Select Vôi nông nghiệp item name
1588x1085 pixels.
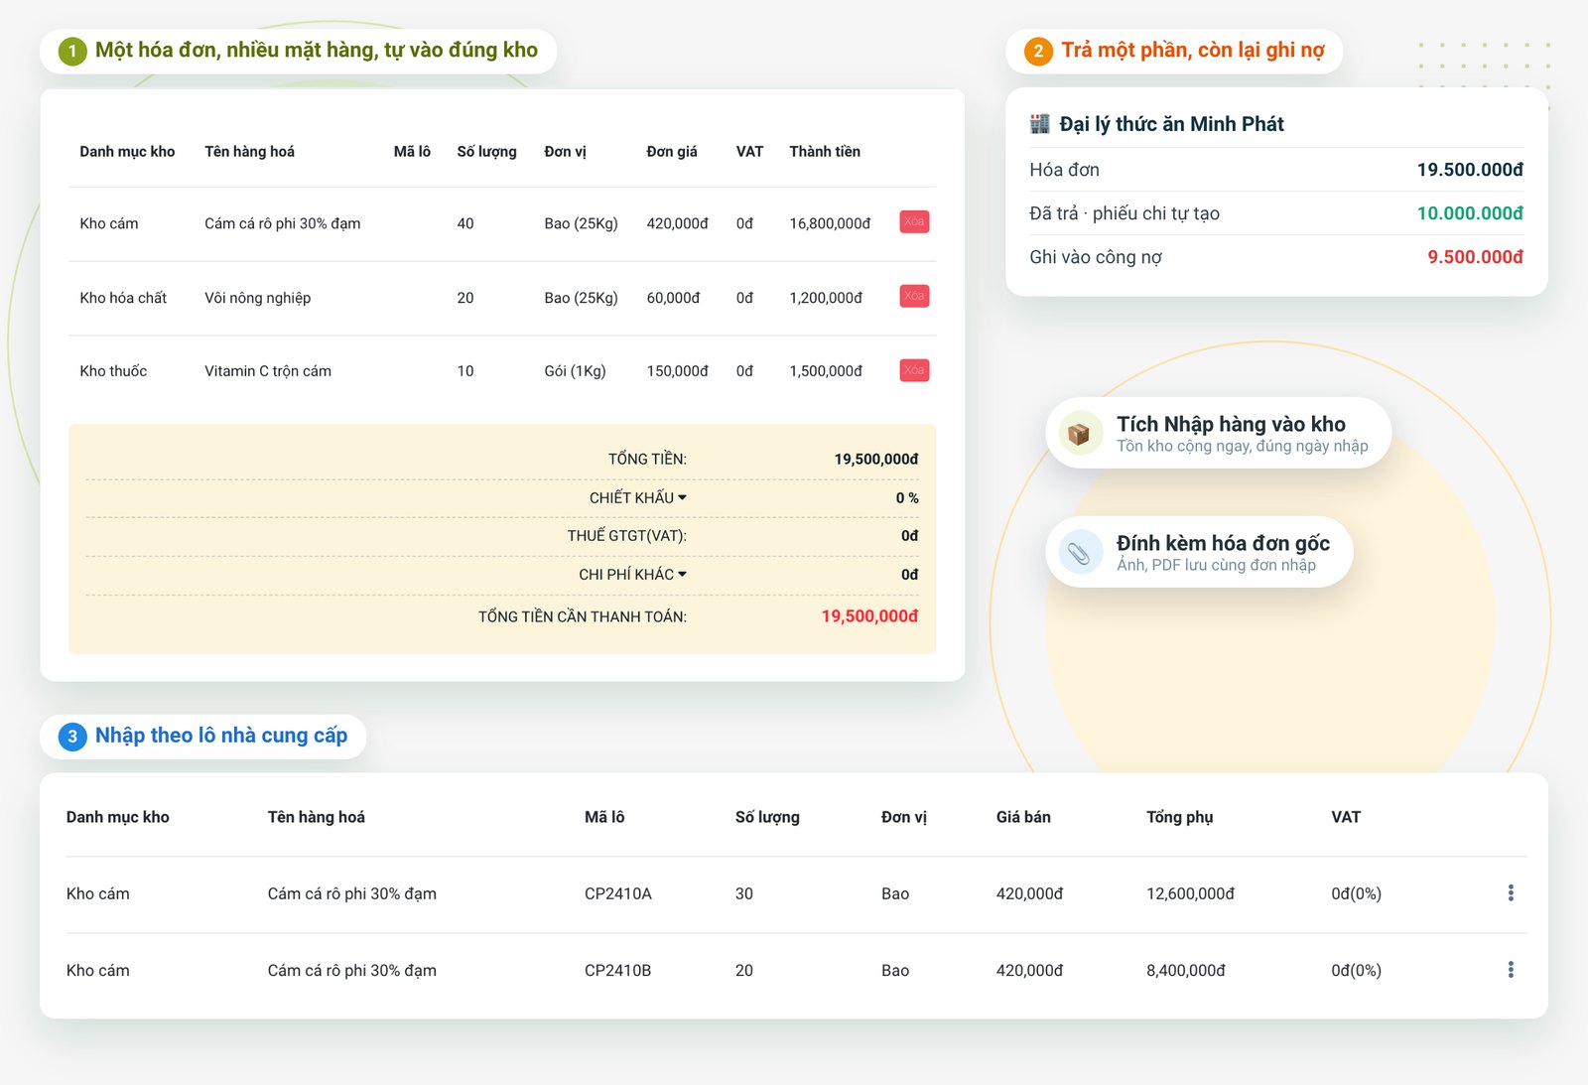pyautogui.click(x=257, y=298)
